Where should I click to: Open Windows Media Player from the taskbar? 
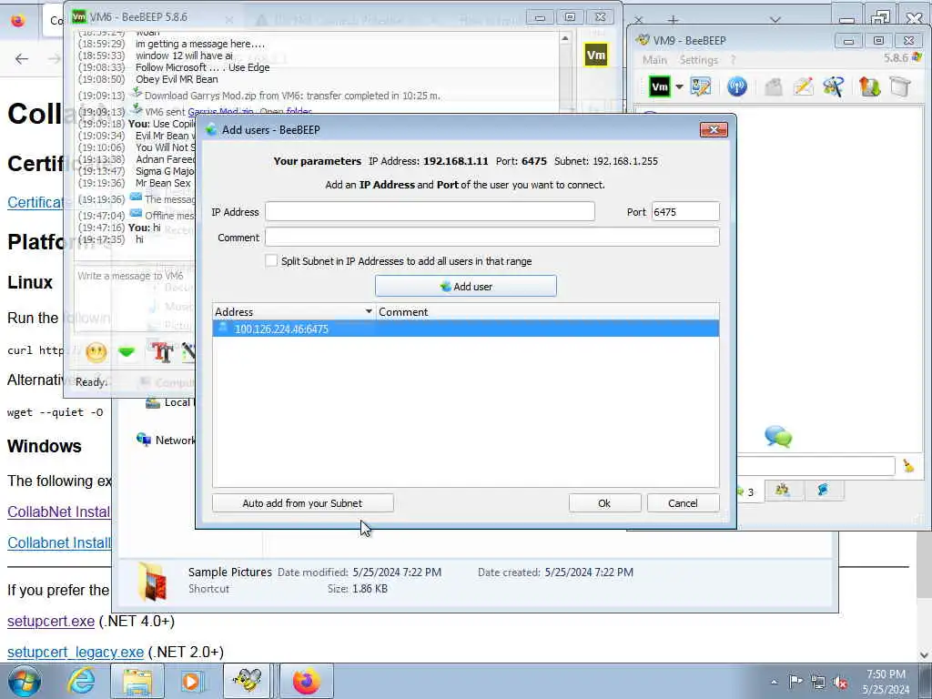(191, 681)
